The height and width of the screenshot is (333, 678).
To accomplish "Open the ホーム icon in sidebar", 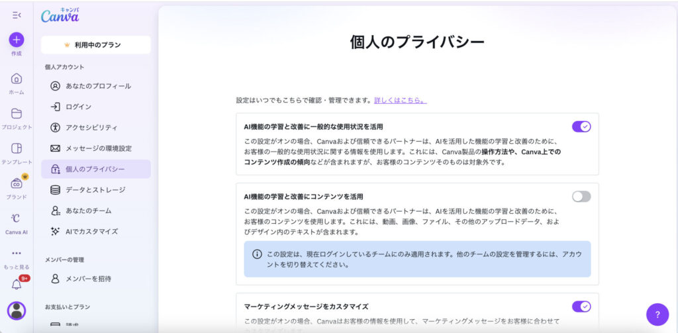I will coord(17,79).
